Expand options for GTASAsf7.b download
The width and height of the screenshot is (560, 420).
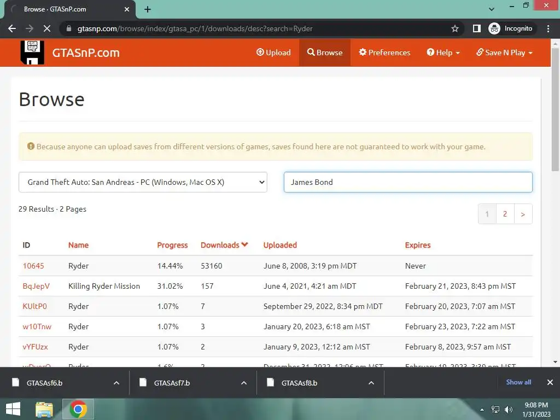[244, 383]
